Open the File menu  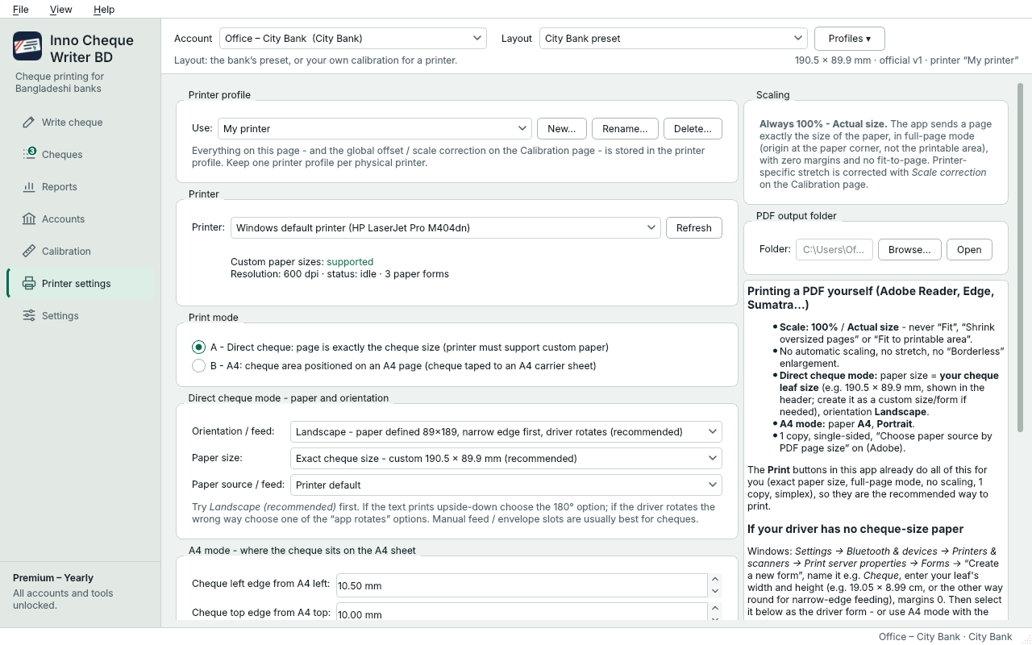point(21,10)
